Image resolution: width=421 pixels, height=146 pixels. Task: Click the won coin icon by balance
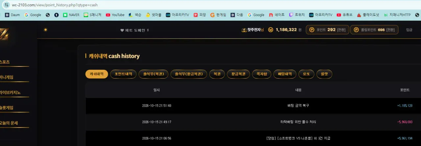point(271,30)
